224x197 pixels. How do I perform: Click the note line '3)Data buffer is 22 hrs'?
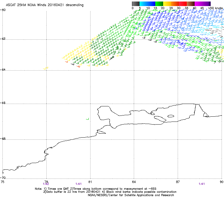pos(110,192)
